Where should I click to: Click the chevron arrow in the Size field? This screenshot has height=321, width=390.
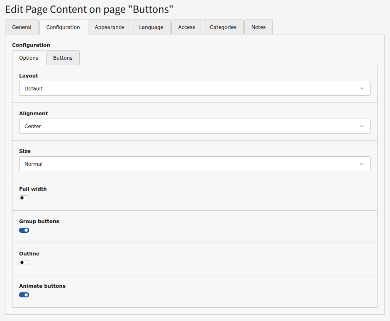click(361, 164)
